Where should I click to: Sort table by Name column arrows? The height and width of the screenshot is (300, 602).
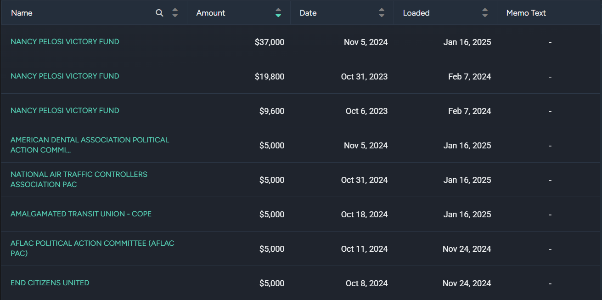coord(175,13)
